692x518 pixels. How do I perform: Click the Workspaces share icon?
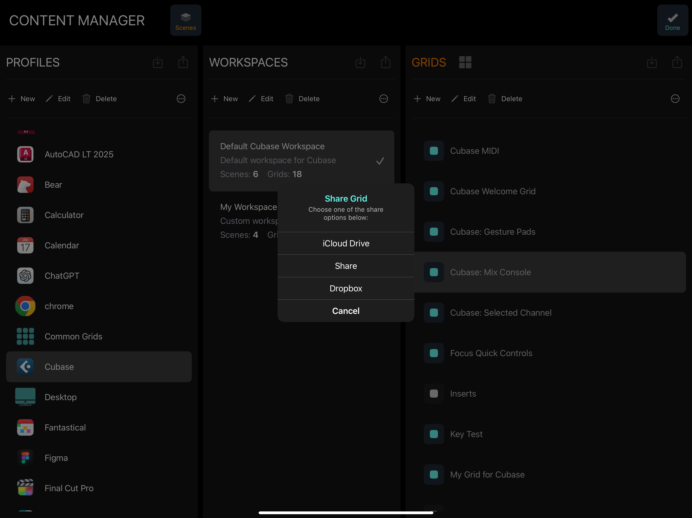(386, 62)
